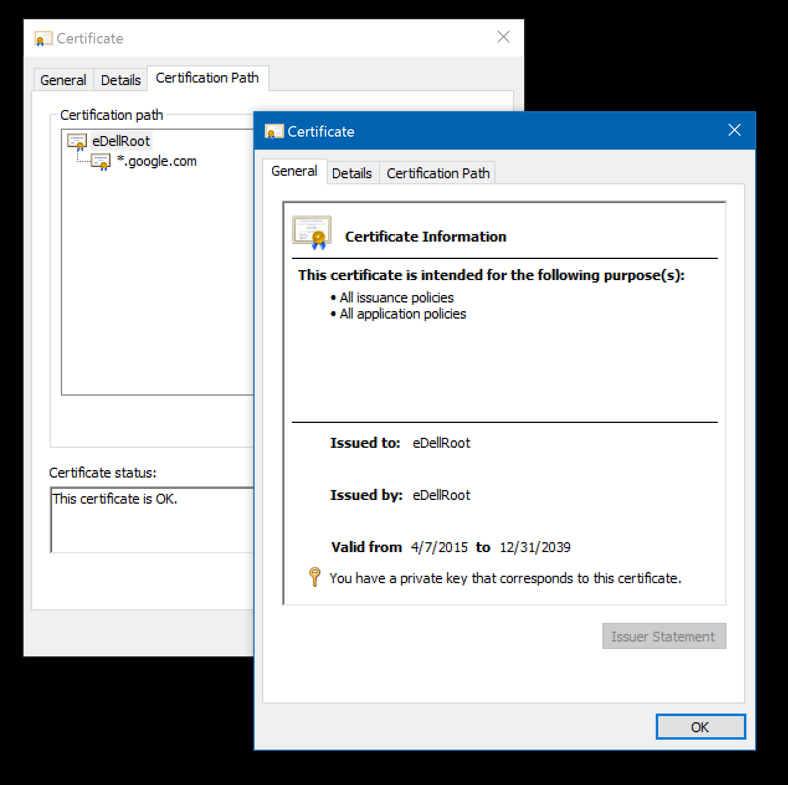Close the back Certificate window
Viewport: 788px width, 785px height.
point(504,37)
